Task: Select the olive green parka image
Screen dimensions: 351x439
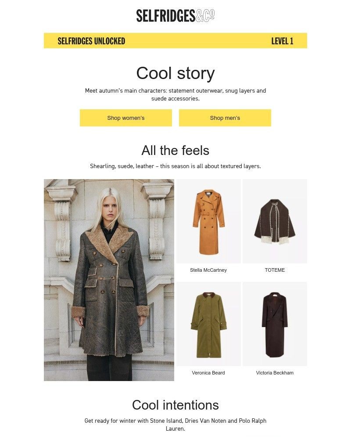Action: tap(208, 324)
